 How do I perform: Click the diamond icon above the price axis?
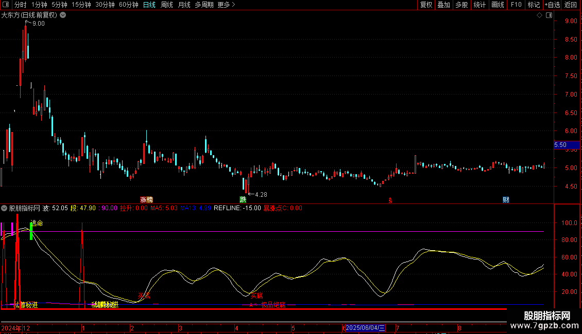click(539, 15)
